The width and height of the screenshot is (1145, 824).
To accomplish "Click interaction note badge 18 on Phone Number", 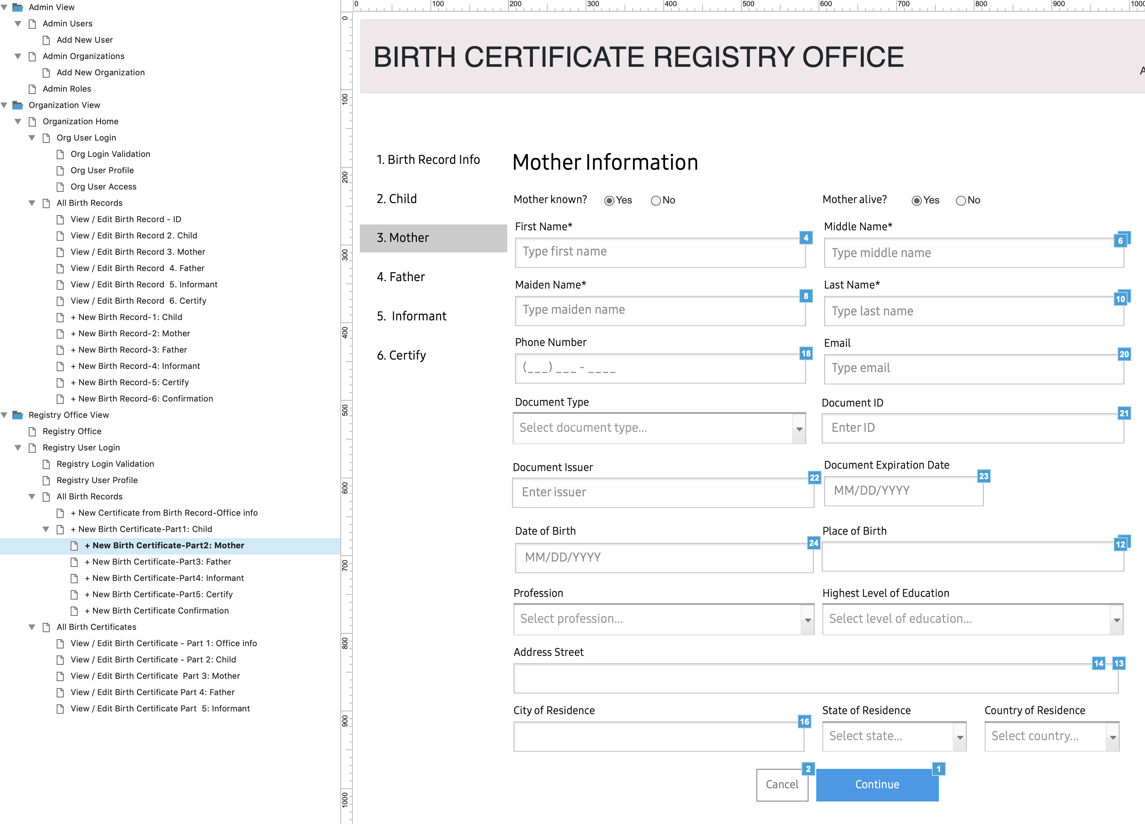I will click(x=806, y=354).
